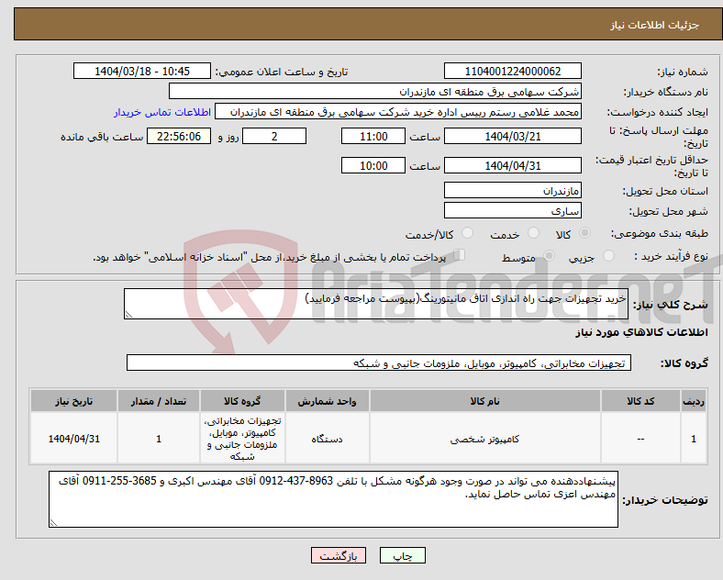Click the need date cell 1404/04/31 in table
This screenshot has height=580, width=723.
[73, 439]
